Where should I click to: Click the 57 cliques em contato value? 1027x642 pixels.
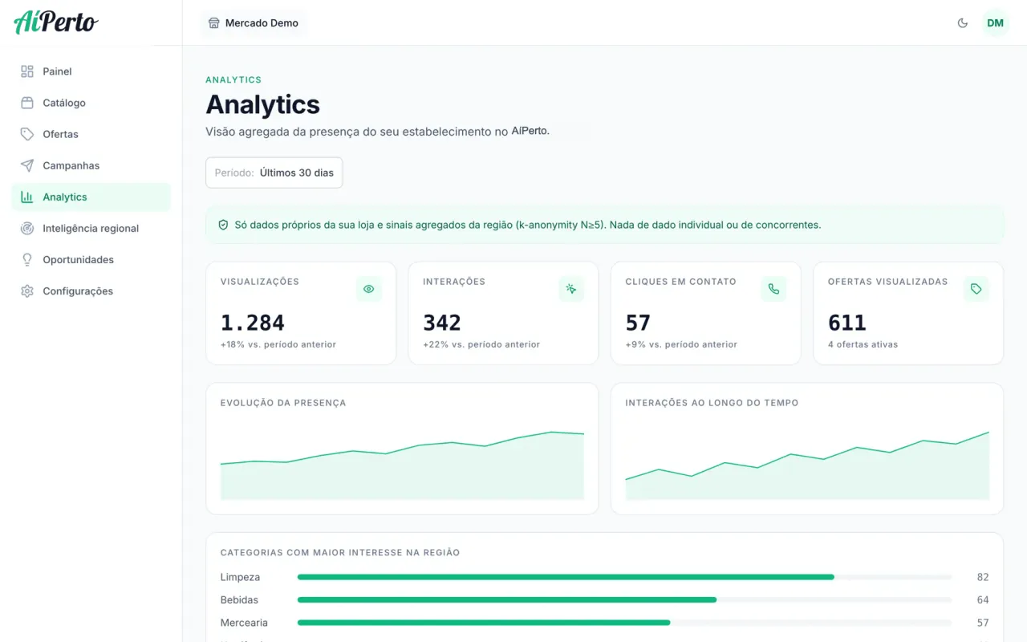[638, 323]
